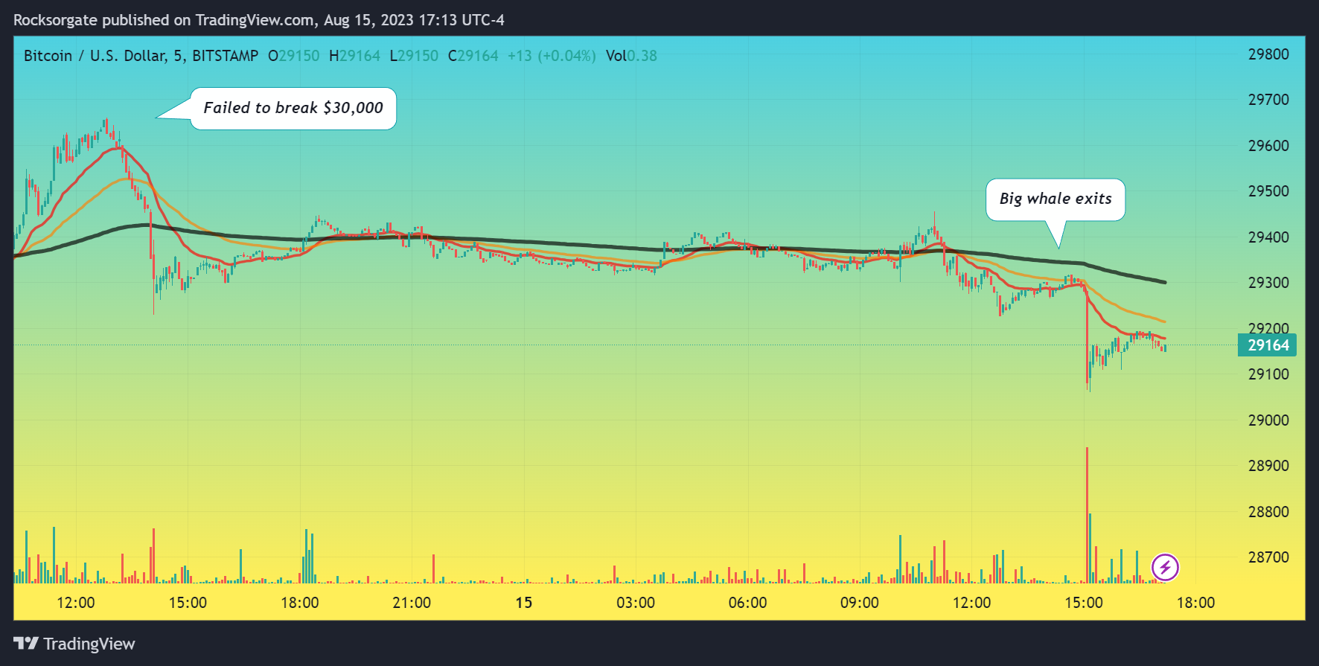Click the 29300 price axis label
The image size is (1319, 666).
1268,283
